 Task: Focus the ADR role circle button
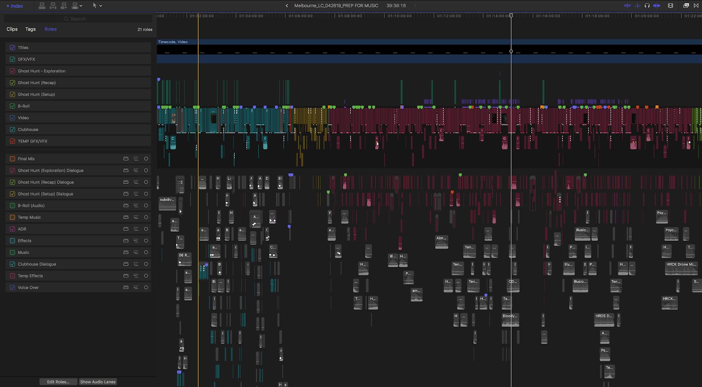click(x=146, y=229)
